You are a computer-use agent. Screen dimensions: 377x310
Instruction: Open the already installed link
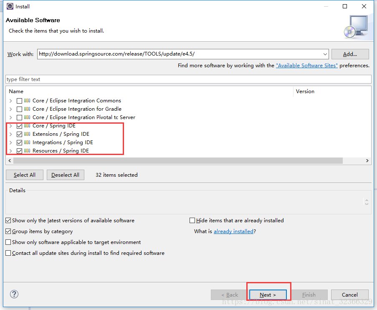click(233, 231)
